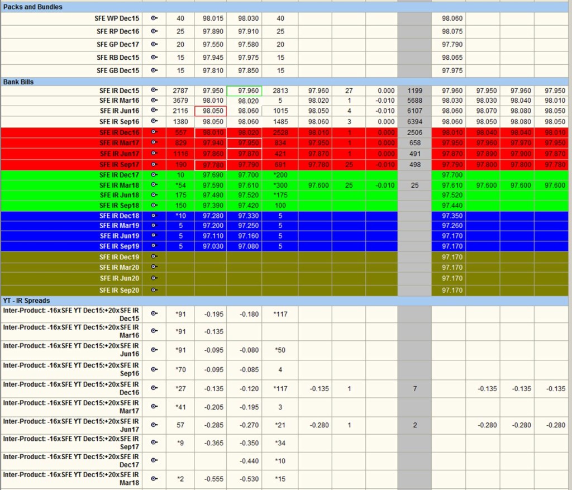Viewport: 572px width, 490px height.
Task: Click the icon beside SFE RB Dec15
Action: pos(154,58)
